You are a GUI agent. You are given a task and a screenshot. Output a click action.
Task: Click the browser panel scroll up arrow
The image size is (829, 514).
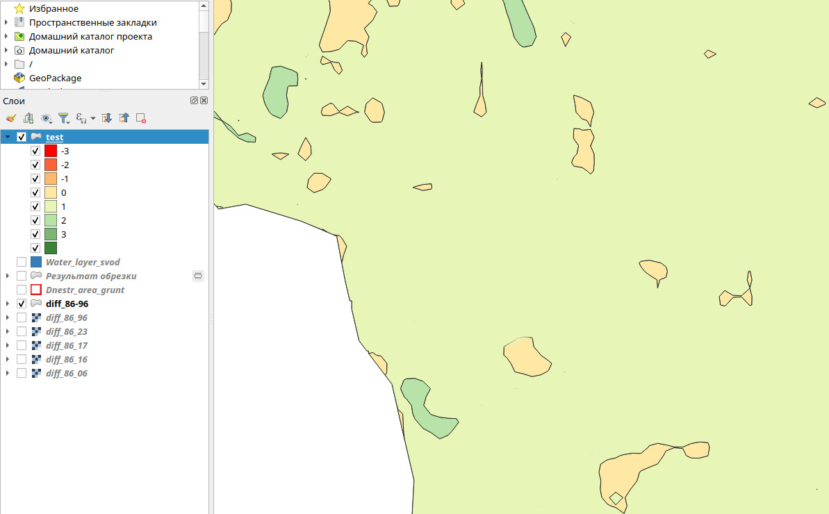click(204, 6)
